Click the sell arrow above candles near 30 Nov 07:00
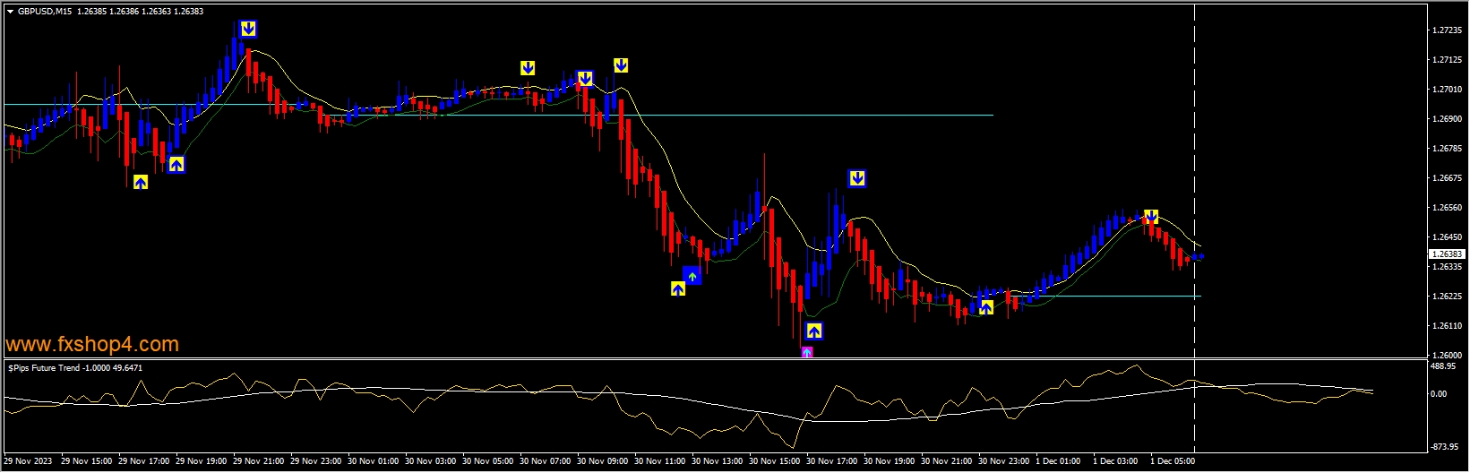Screen dimensions: 1470x473 click(528, 68)
